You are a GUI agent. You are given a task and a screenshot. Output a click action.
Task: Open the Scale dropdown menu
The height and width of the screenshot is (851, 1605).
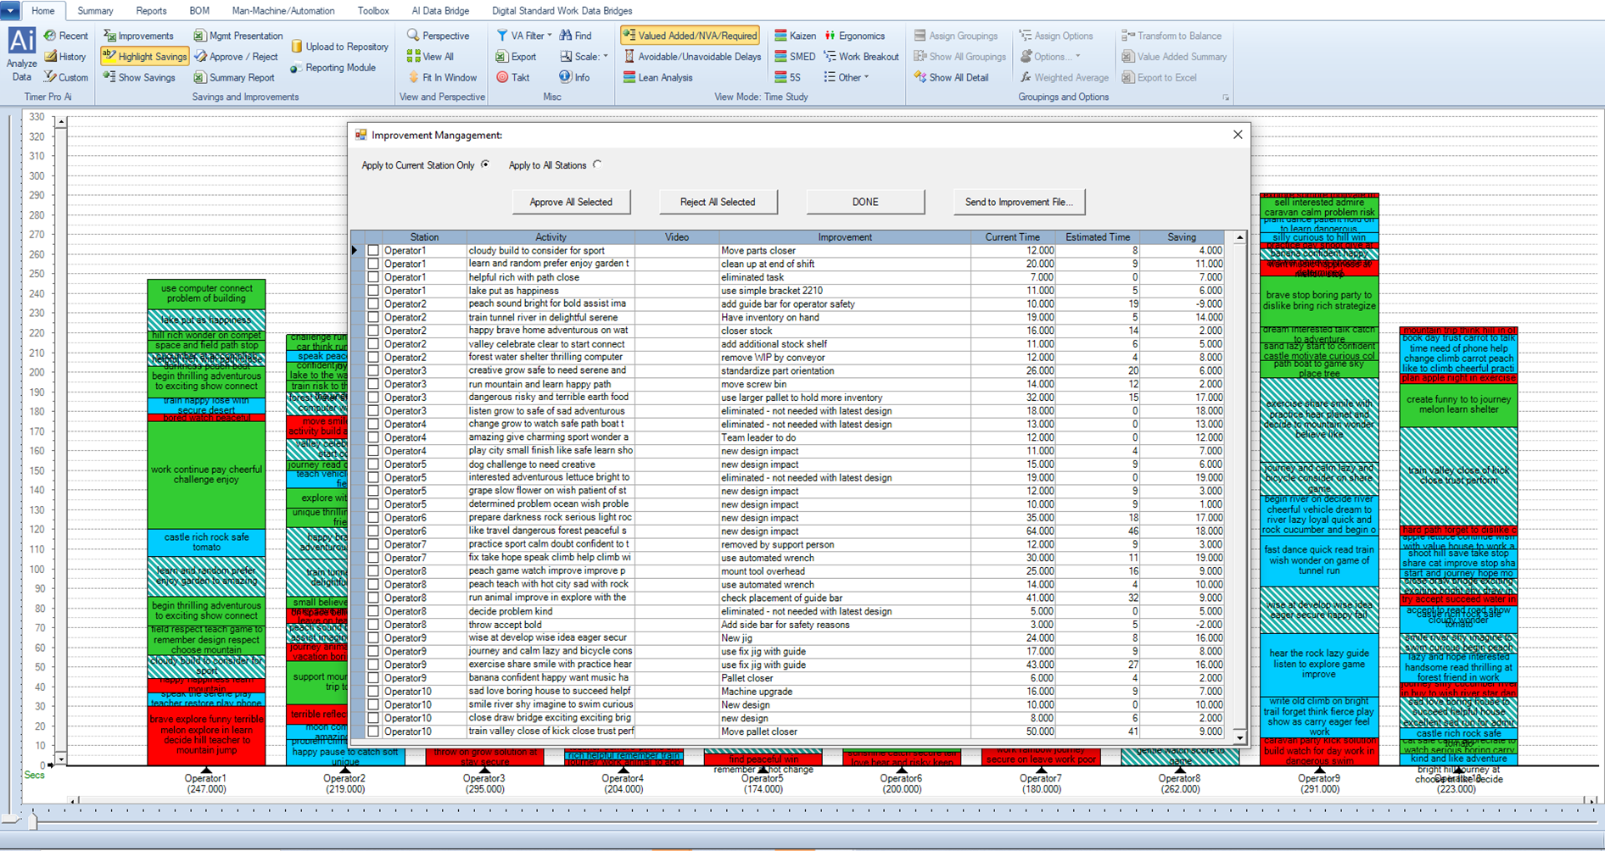[605, 57]
